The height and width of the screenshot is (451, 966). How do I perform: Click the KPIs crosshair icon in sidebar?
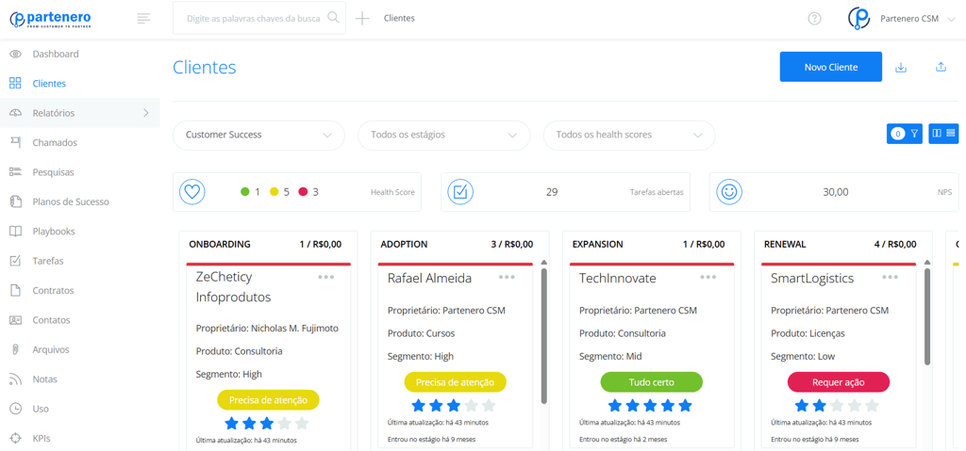(15, 438)
